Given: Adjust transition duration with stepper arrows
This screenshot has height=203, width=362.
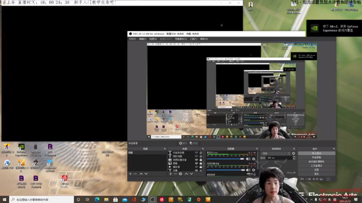Looking at the screenshot, I should [294, 158].
